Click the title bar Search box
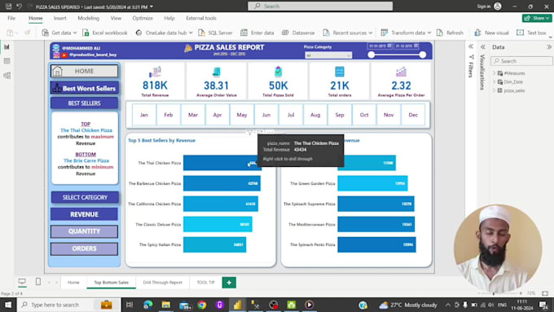Image resolution: width=554 pixels, height=312 pixels. click(320, 6)
